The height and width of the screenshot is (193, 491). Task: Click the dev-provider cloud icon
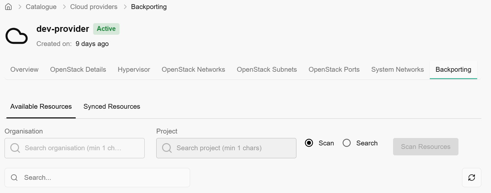(x=17, y=36)
